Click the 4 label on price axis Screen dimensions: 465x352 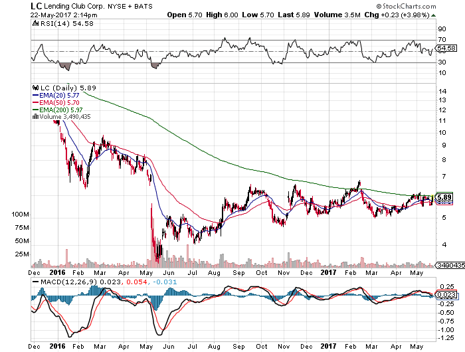[444, 245]
